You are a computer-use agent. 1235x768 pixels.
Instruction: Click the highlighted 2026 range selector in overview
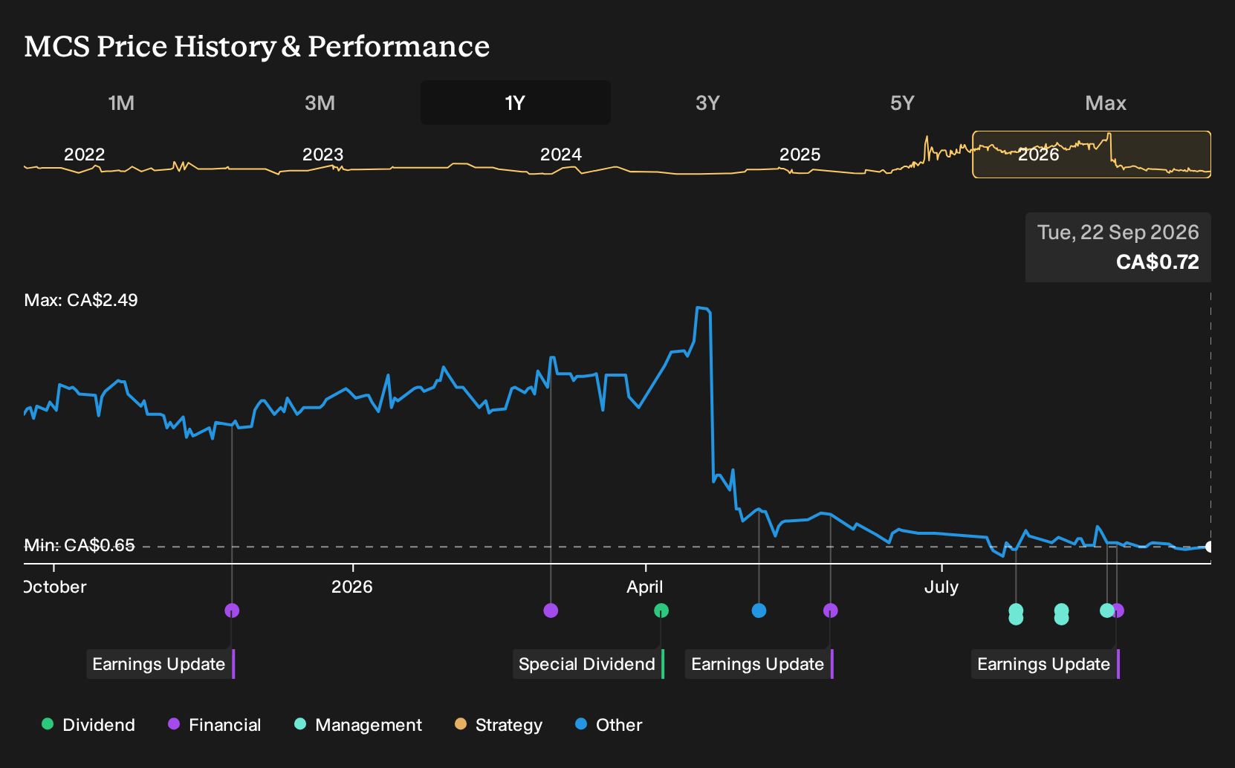1092,154
